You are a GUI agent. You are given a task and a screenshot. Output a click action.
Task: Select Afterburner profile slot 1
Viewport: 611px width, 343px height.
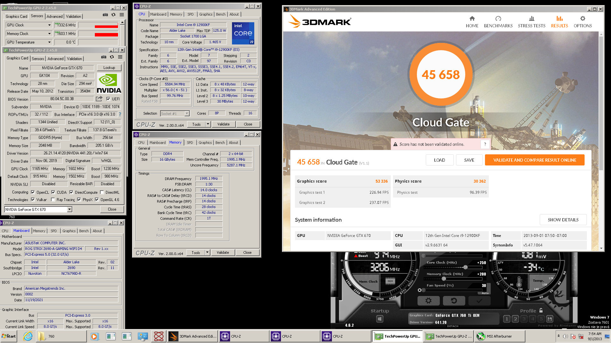click(507, 319)
